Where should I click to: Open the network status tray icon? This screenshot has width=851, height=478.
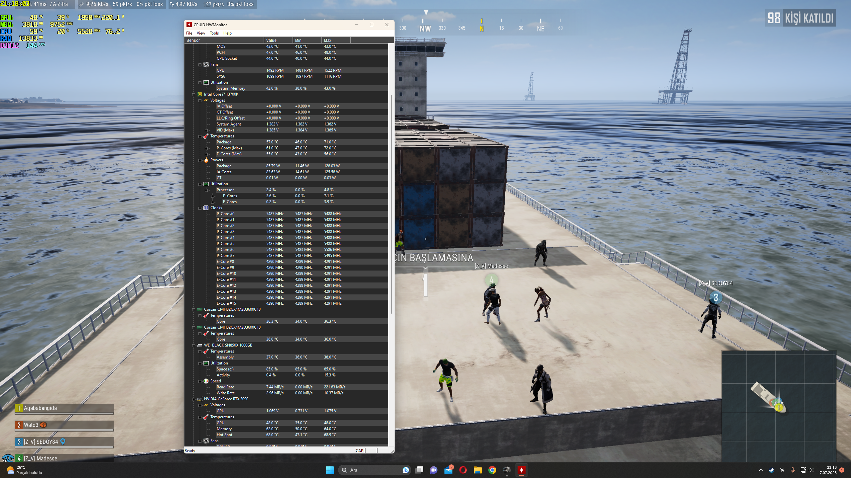click(803, 470)
